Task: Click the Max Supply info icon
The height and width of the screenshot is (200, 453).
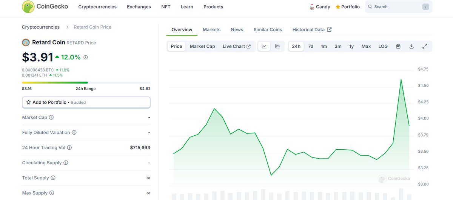Action: 51,193
